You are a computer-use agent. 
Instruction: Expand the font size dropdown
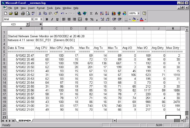click(x=41, y=19)
